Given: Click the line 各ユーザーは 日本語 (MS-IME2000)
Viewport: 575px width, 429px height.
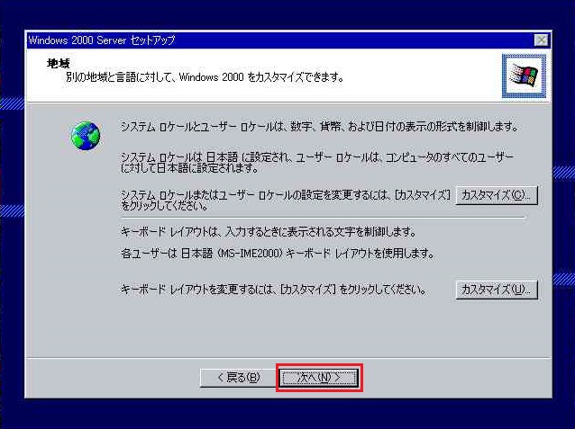Looking at the screenshot, I should (278, 254).
